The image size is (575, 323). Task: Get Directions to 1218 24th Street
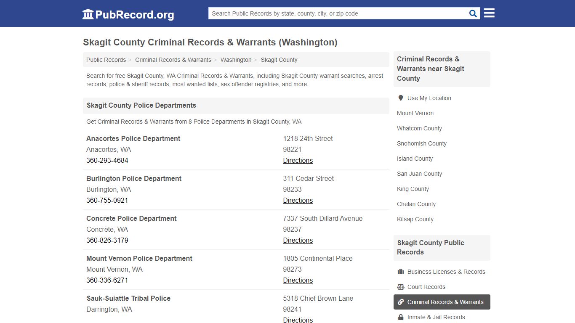coord(298,160)
